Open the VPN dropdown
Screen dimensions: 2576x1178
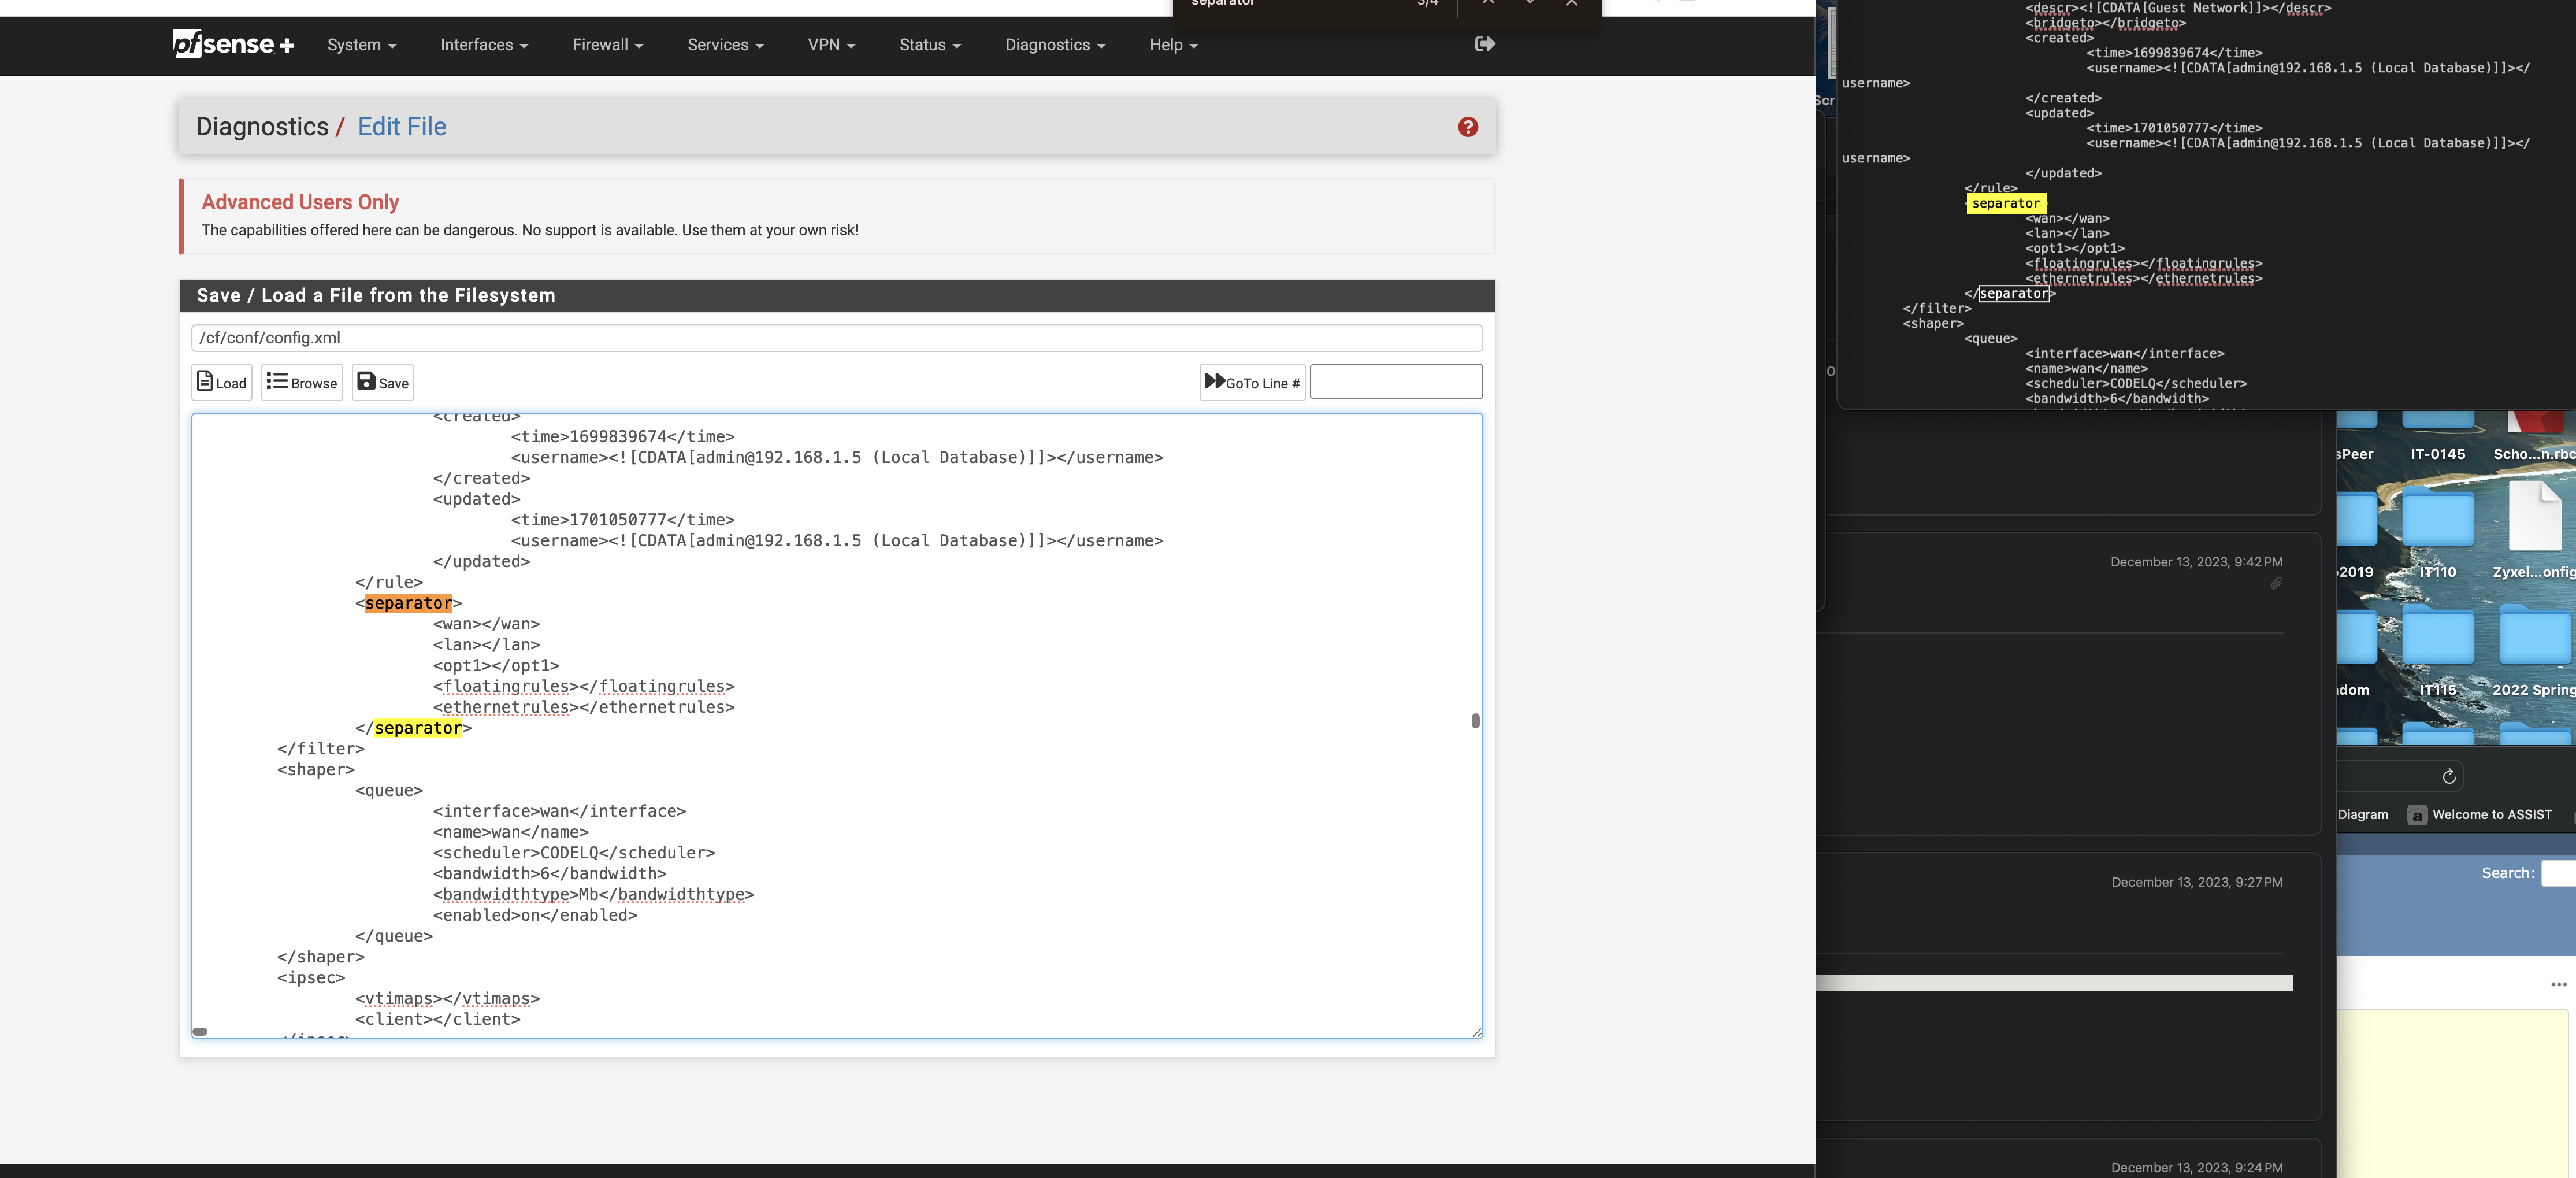tap(831, 45)
